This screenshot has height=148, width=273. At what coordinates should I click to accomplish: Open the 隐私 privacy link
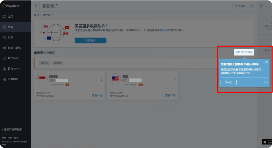pos(4,138)
